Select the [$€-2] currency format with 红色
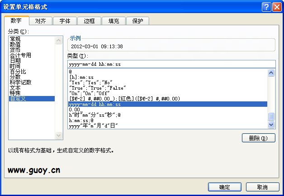Screen dimensions: 284x196 click(x=168, y=99)
